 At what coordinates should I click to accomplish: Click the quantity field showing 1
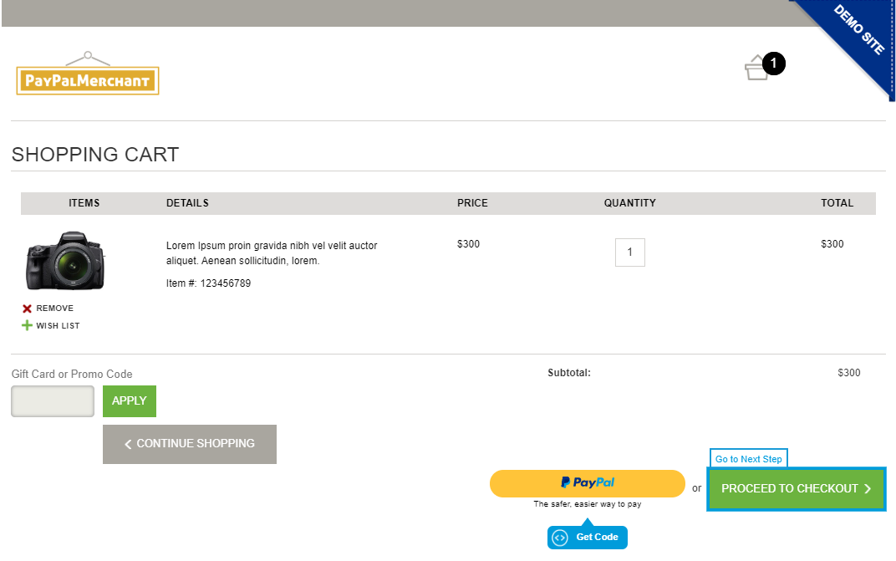pos(629,252)
